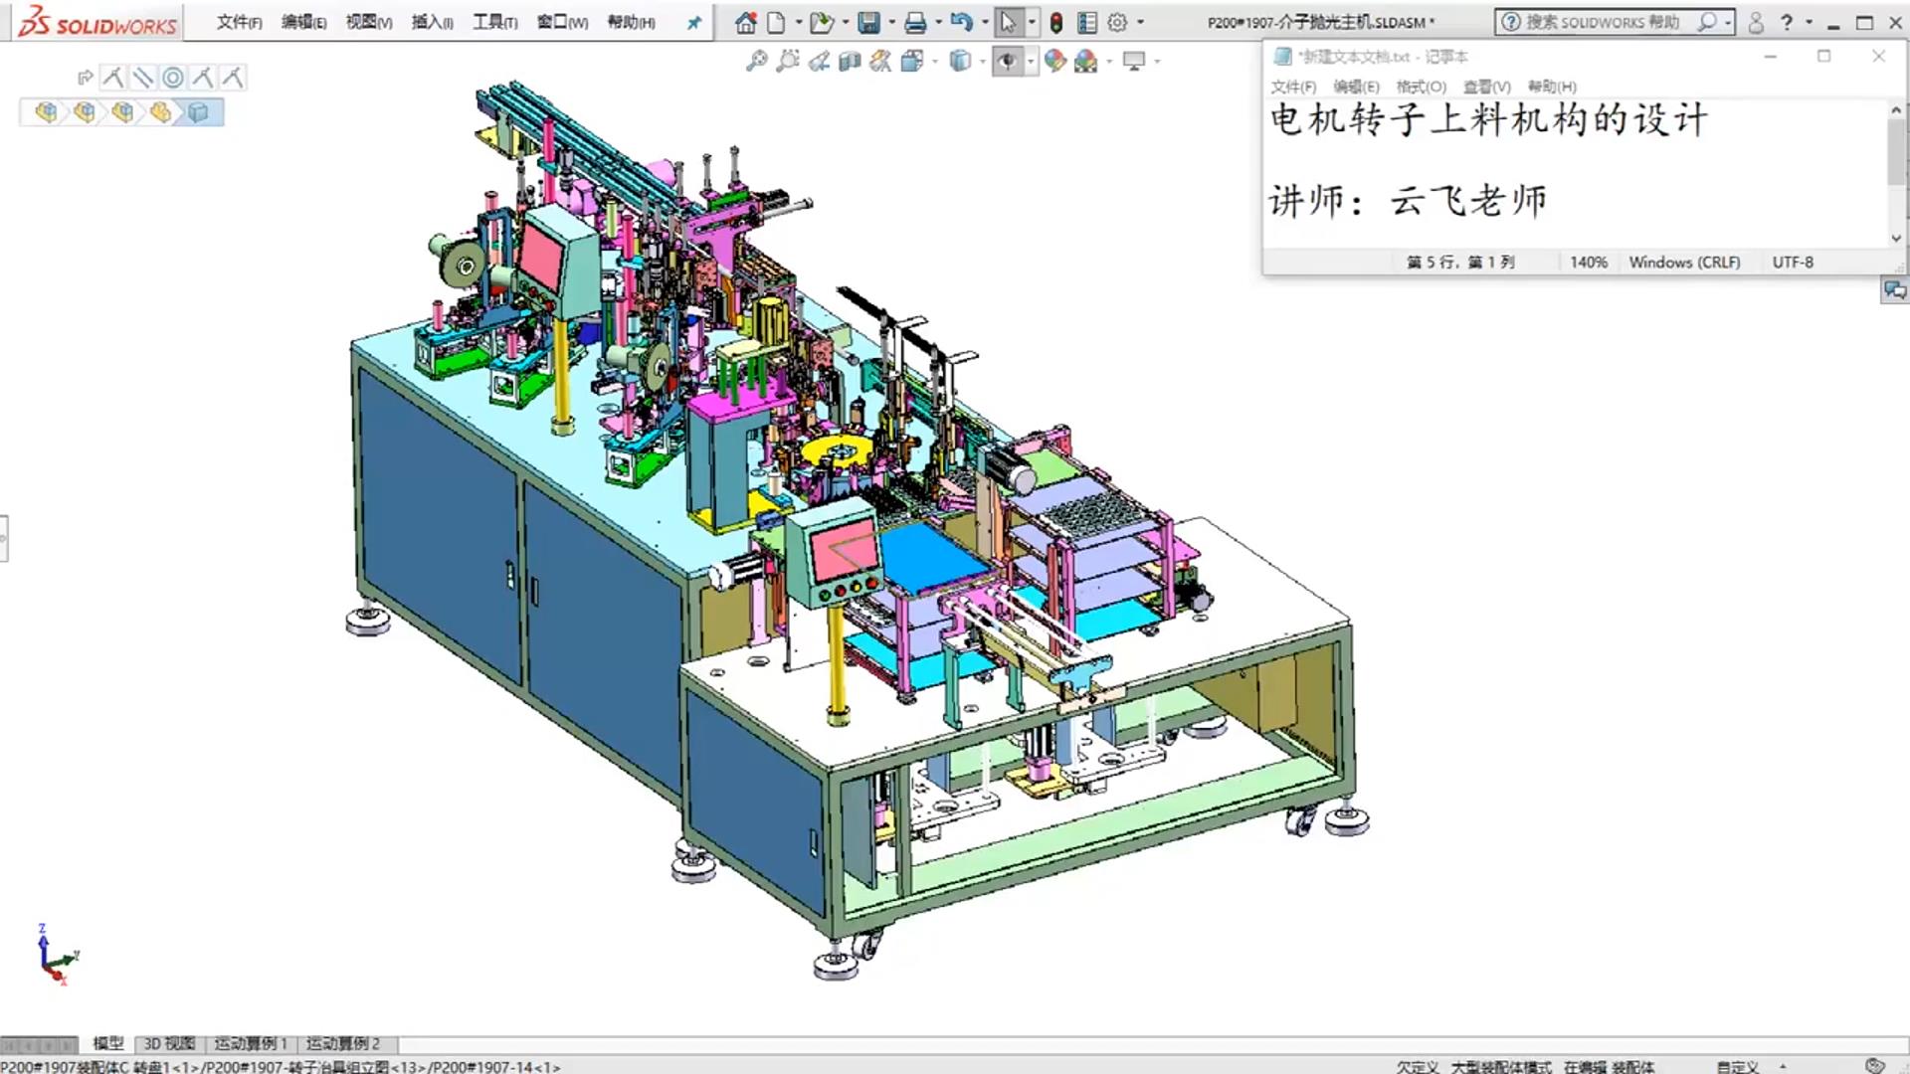Expand dropdown arrow next to Undo icon
The width and height of the screenshot is (1910, 1074).
pos(985,22)
